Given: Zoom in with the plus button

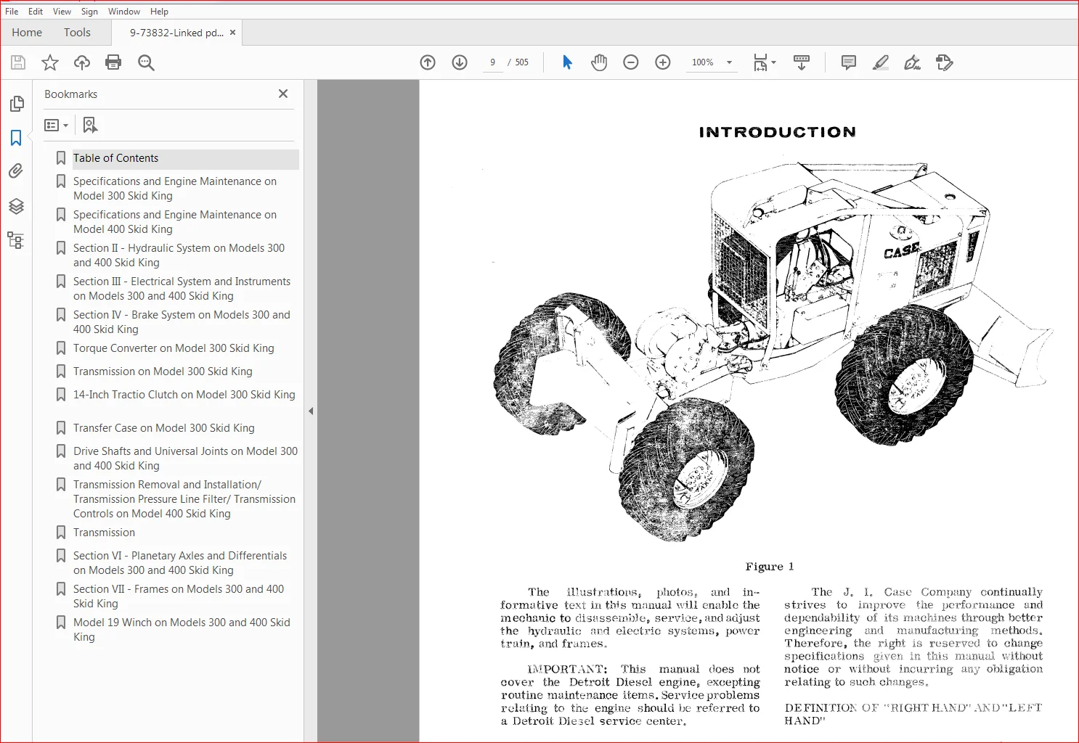Looking at the screenshot, I should click(x=663, y=62).
